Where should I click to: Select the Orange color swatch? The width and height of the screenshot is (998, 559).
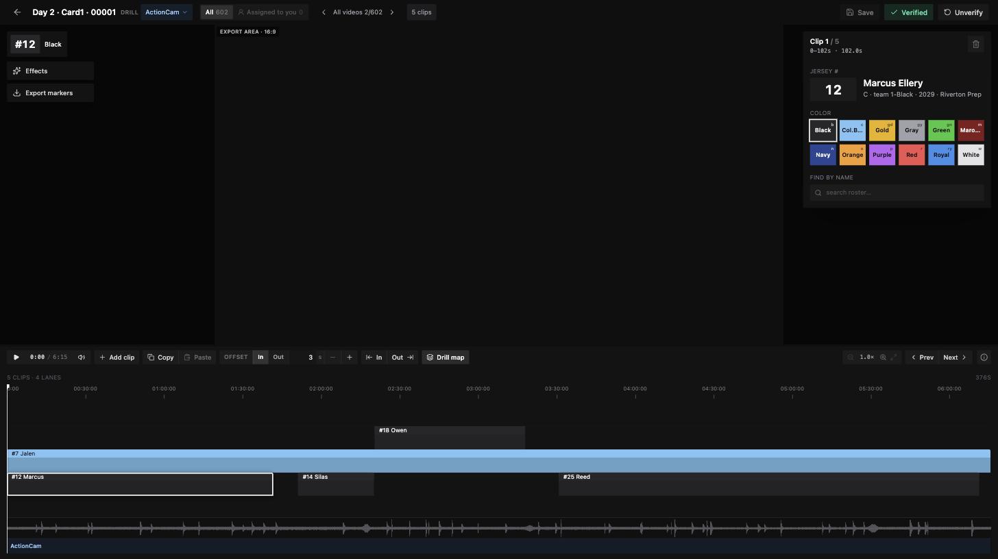point(852,155)
